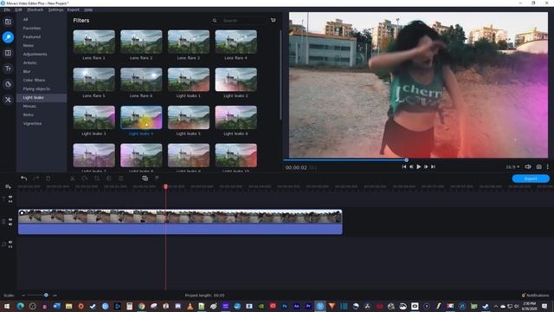Click the Rotate clip icon
The width and height of the screenshot is (554, 312).
coord(85,179)
